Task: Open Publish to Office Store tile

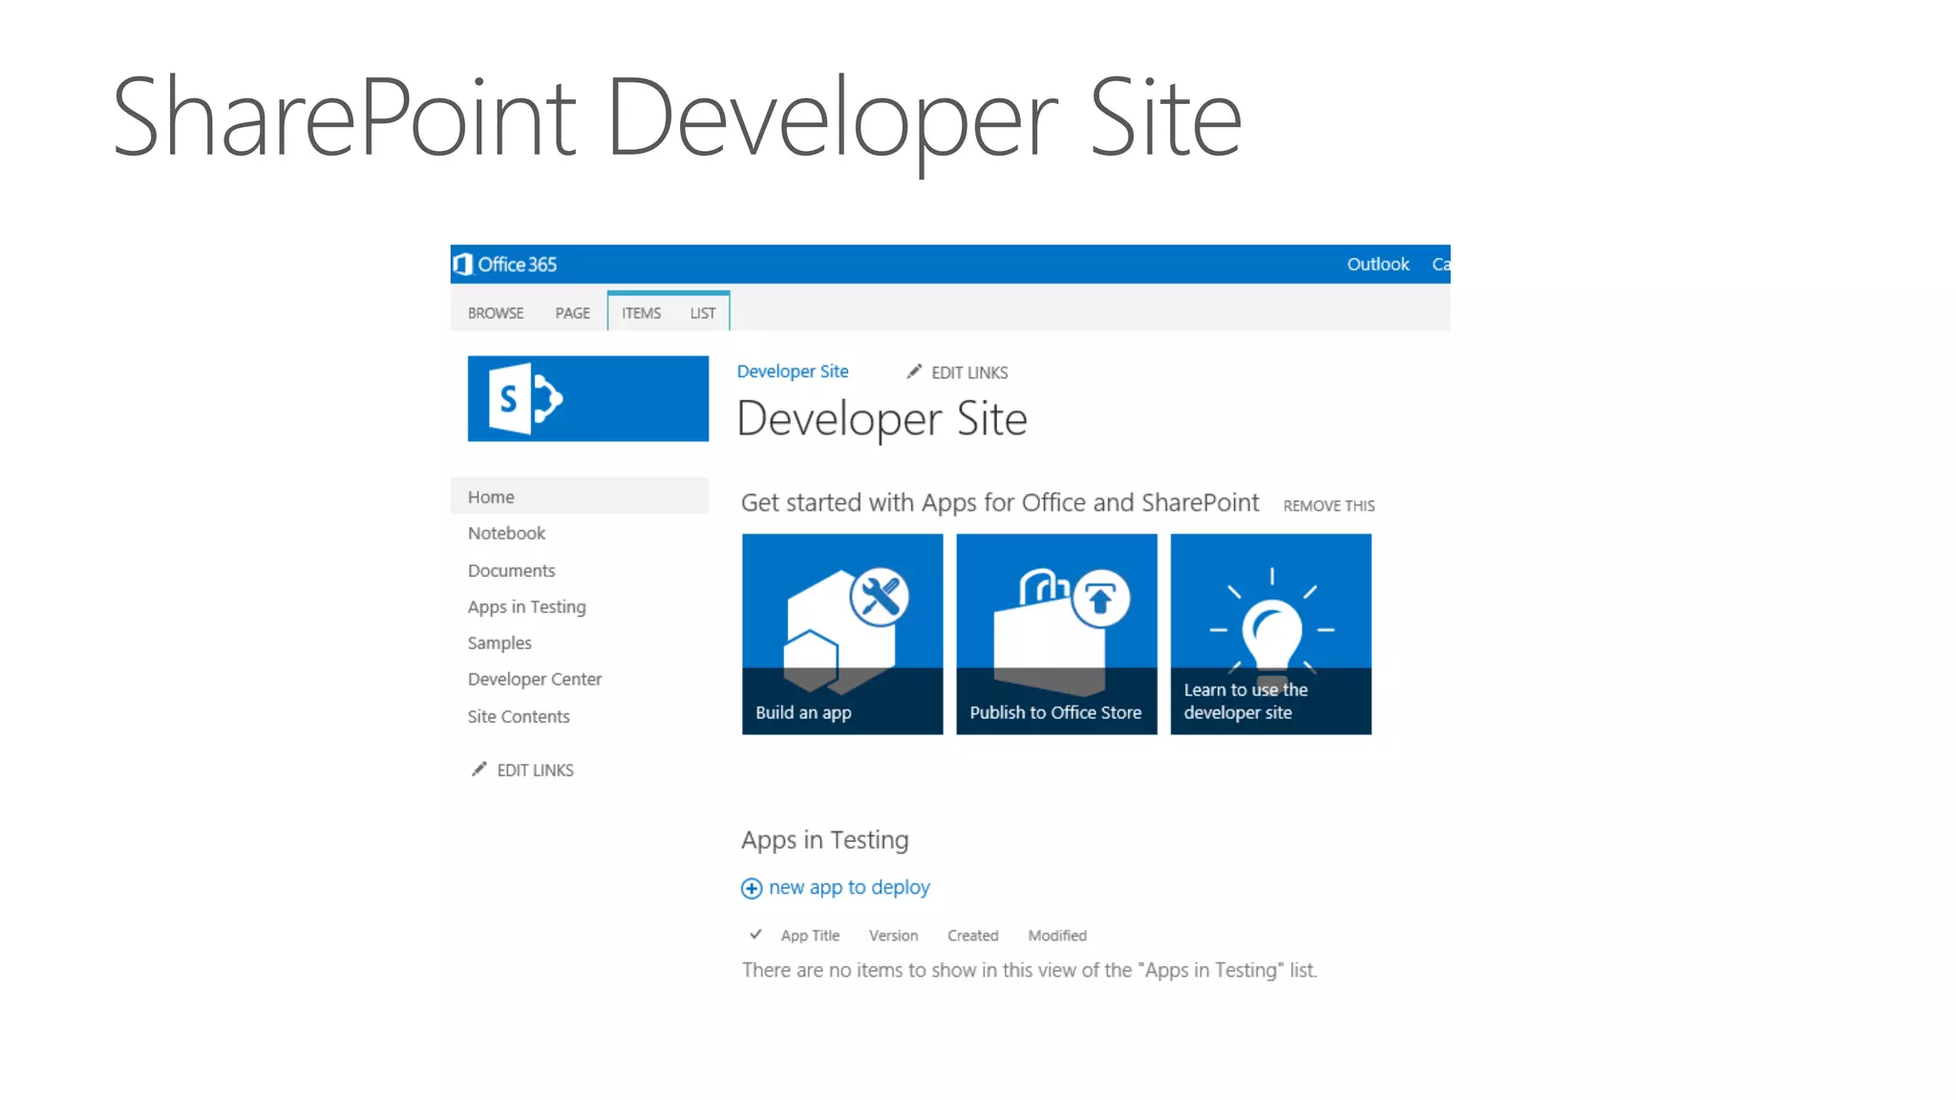Action: 1056,634
